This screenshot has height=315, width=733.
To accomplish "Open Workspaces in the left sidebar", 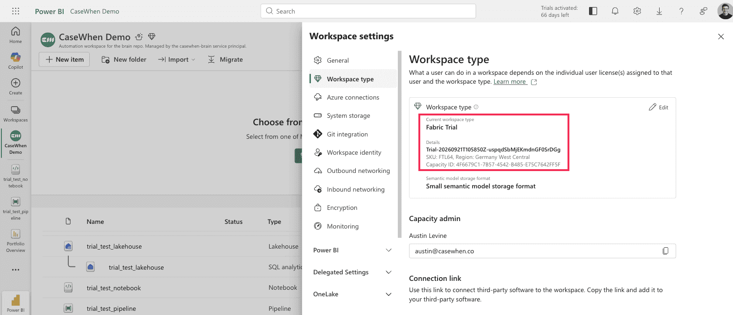I will click(15, 114).
